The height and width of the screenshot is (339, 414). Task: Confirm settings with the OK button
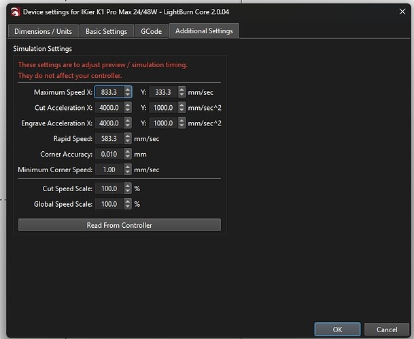tap(337, 330)
